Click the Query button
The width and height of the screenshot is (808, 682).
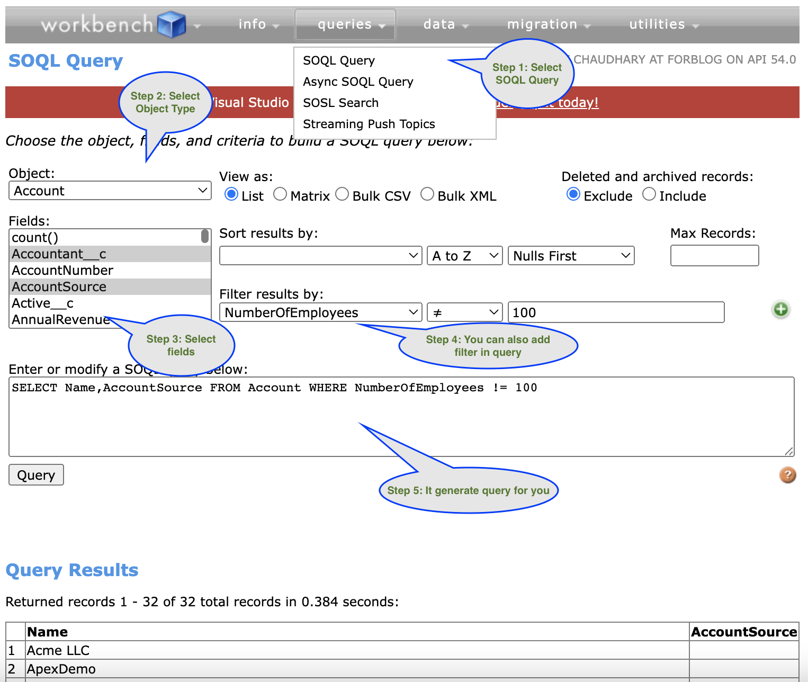pyautogui.click(x=36, y=475)
